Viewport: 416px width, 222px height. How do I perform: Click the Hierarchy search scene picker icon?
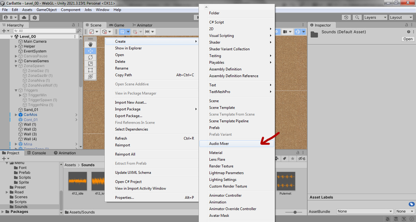point(79,31)
